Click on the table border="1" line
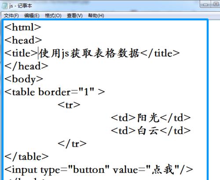Image resolution: width=220 pixels, height=180 pixels. [x=55, y=92]
